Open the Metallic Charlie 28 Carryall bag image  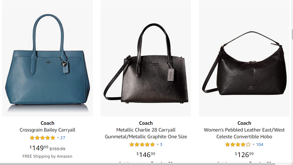click(146, 58)
